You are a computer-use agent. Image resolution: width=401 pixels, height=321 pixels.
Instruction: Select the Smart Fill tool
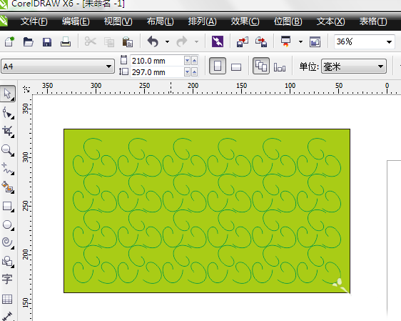8,187
